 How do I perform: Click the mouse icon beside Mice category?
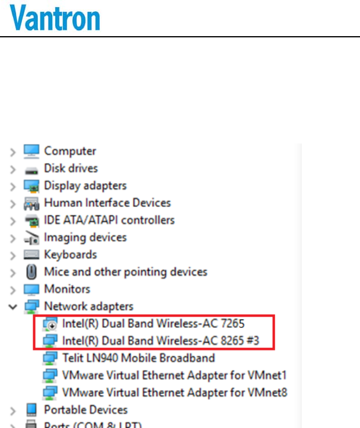[31, 272]
